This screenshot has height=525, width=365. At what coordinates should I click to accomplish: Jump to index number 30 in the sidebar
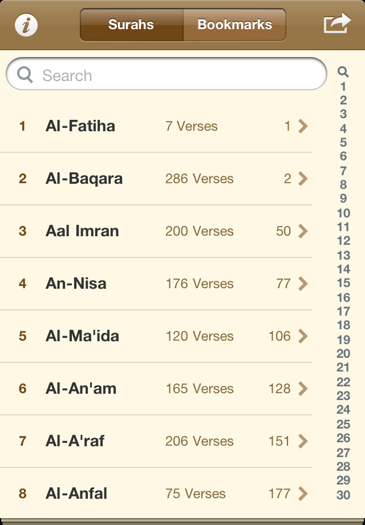click(x=343, y=495)
